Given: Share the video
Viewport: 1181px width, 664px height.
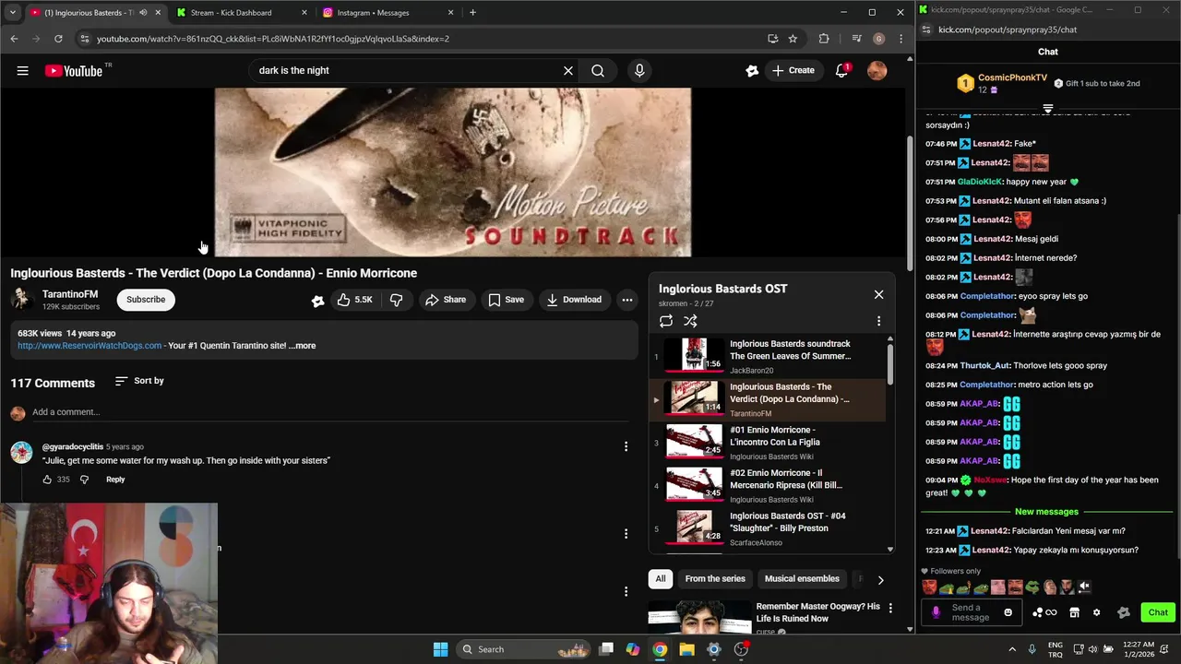Looking at the screenshot, I should click(x=446, y=300).
